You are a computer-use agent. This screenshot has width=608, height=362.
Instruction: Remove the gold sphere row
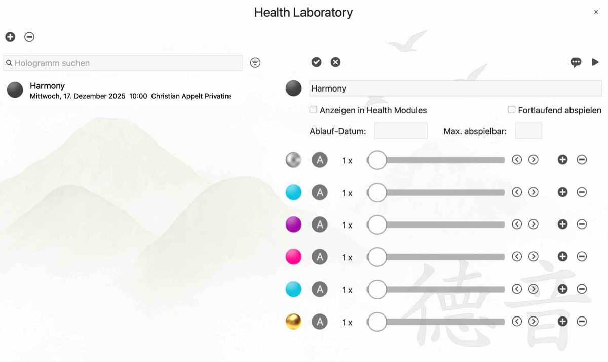(582, 322)
